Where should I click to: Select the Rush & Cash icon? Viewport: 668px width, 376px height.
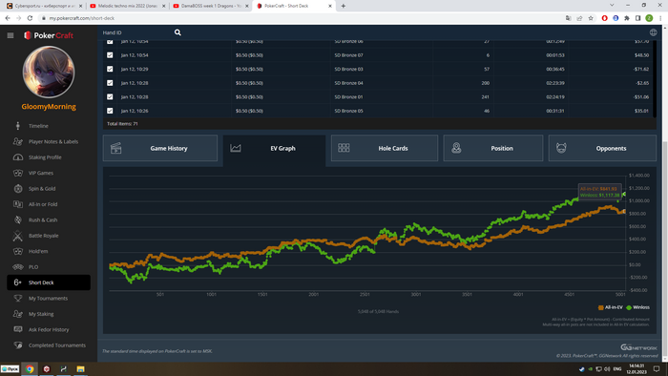(18, 220)
